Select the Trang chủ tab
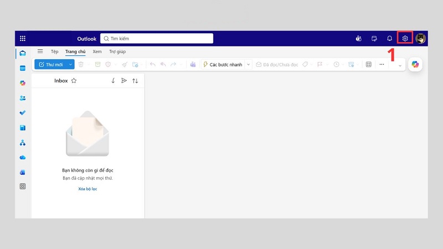The image size is (443, 249). [x=75, y=51]
